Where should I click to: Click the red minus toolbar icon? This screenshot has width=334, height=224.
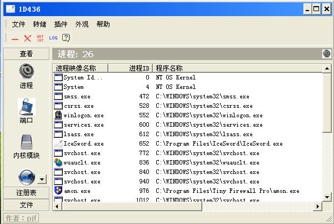tap(15, 39)
